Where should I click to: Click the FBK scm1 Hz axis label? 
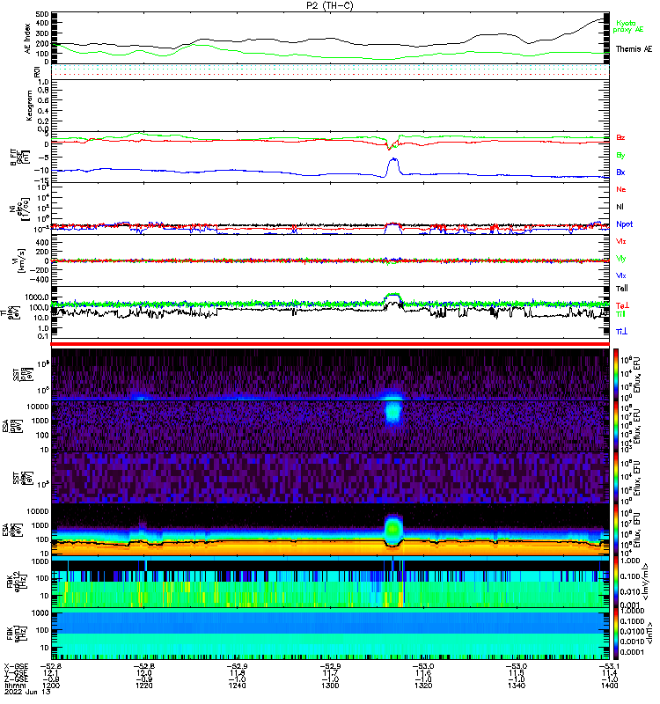click(17, 634)
